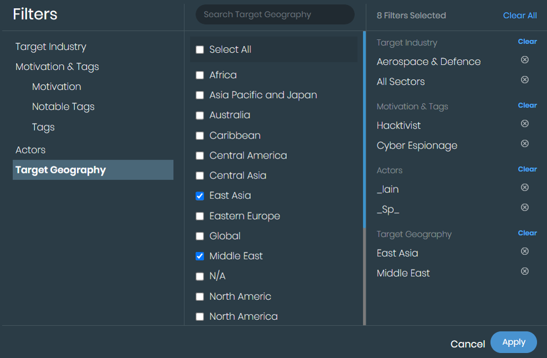Collapse the Motivation & Tags section
This screenshot has width=547, height=358.
coord(56,67)
